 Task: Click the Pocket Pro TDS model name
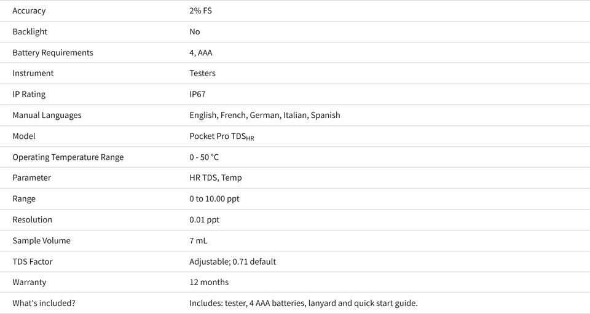[222, 136]
